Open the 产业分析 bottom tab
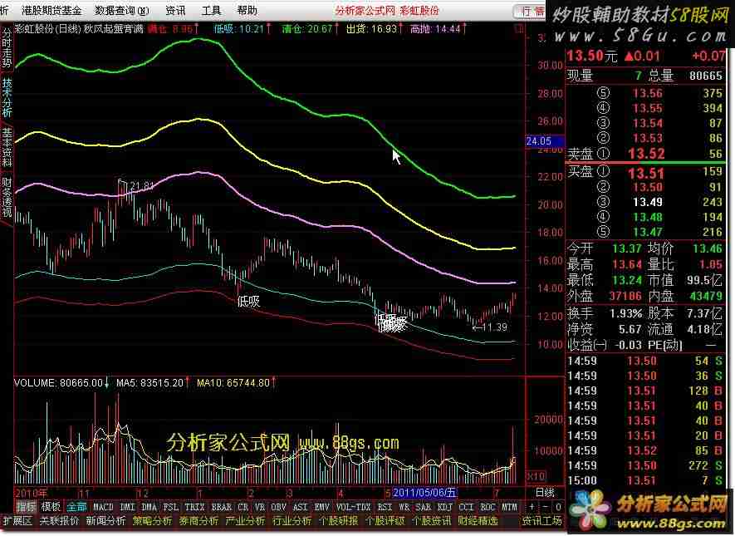Screen dimensions: 735x536 point(245,521)
